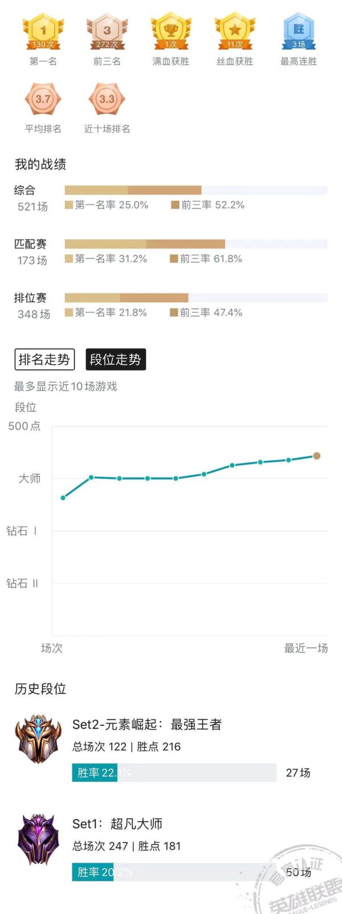Click the Set2 胜率 22.1% bar
Image resolution: width=342 pixels, height=914 pixels.
coord(174,773)
